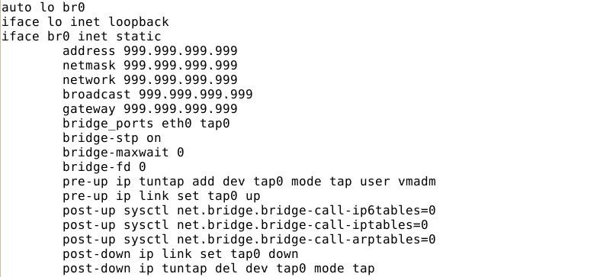
Task: Click the broadcast value
Action: pos(196,94)
